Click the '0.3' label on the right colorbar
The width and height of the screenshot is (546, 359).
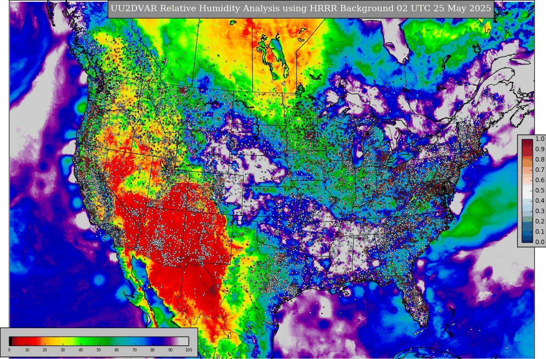tap(540, 211)
